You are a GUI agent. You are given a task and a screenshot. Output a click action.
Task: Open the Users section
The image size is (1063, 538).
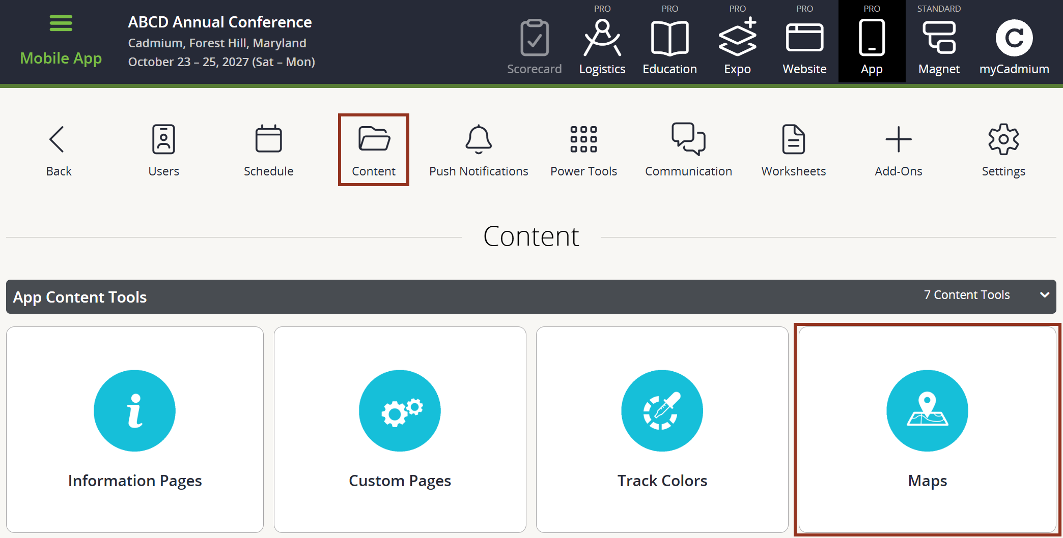pyautogui.click(x=164, y=151)
